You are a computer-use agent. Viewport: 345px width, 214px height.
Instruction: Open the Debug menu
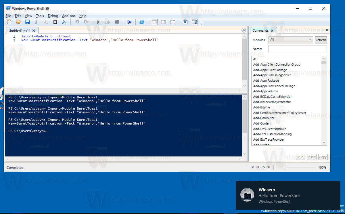pos(53,16)
